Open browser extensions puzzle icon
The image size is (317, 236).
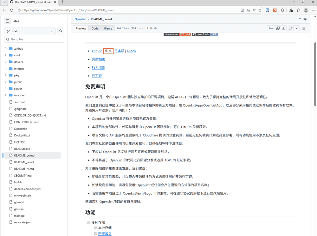(x=282, y=10)
